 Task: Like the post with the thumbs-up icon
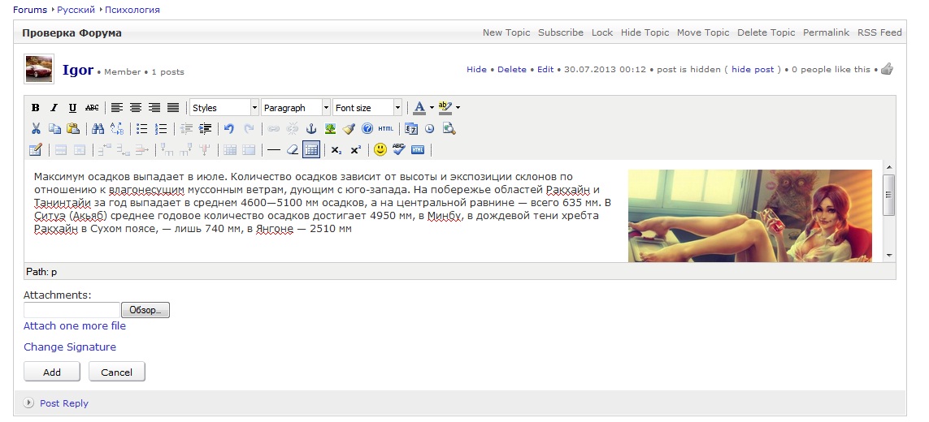pyautogui.click(x=887, y=69)
